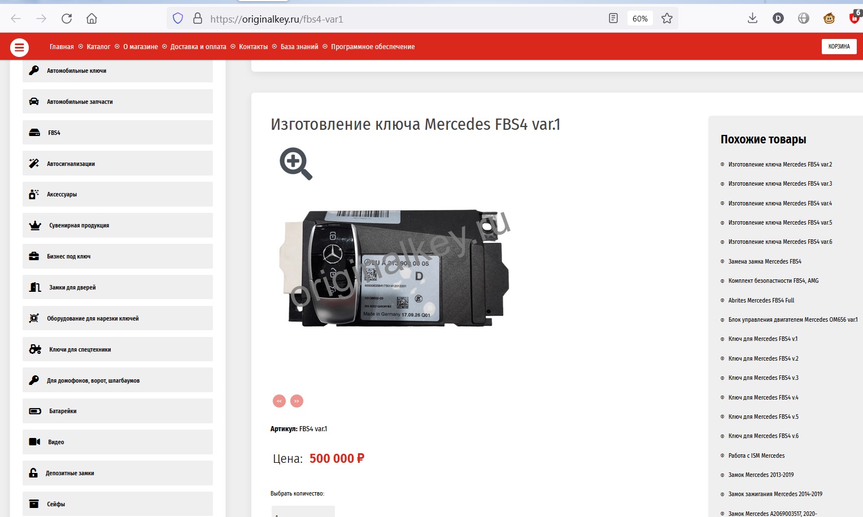This screenshot has height=517, width=863.
Task: Open Изготовление ключа Mercedes FBS4 var.2 link
Action: click(x=780, y=164)
